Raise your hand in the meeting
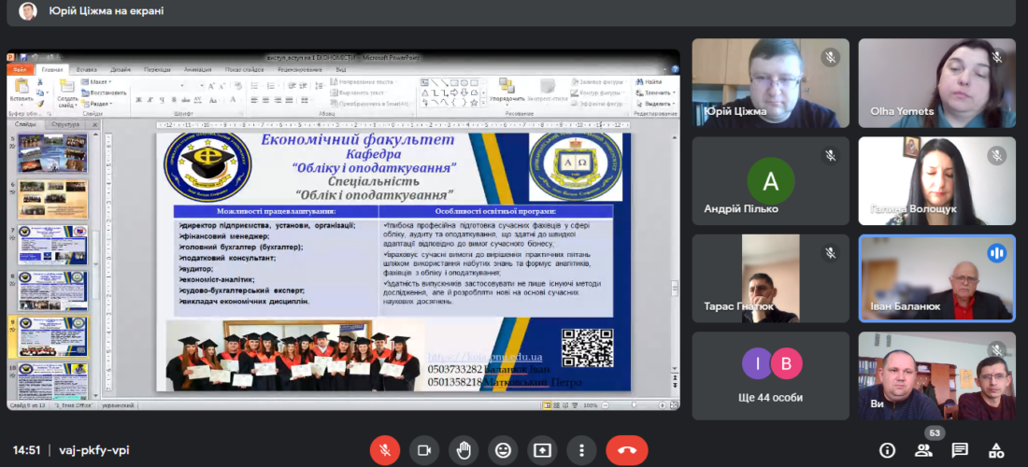 pos(464,450)
